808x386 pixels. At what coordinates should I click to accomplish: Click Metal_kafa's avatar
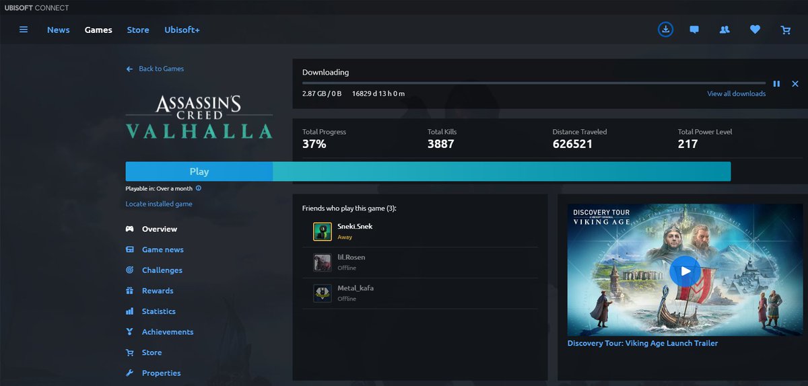coord(323,293)
